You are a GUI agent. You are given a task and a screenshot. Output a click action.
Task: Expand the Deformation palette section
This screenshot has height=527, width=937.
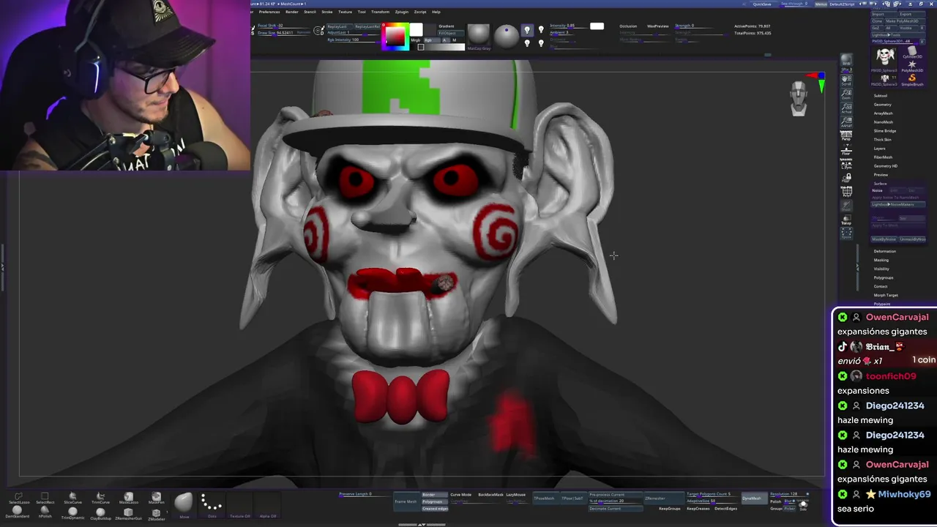click(x=884, y=251)
